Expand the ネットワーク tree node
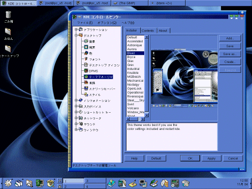This screenshot has width=252, height=189. click(76, 118)
